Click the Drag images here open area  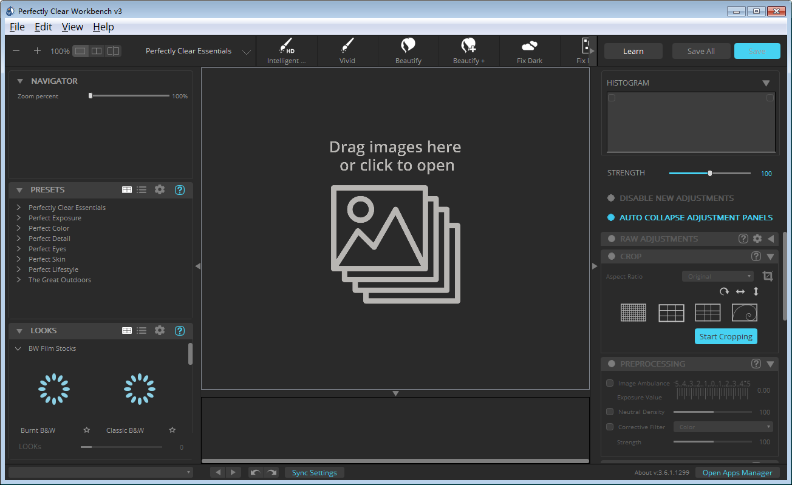[x=395, y=228]
